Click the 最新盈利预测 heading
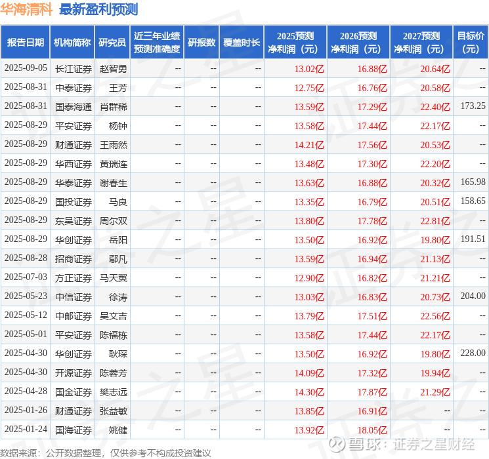Viewport: 489px width, 459px height. click(x=98, y=9)
